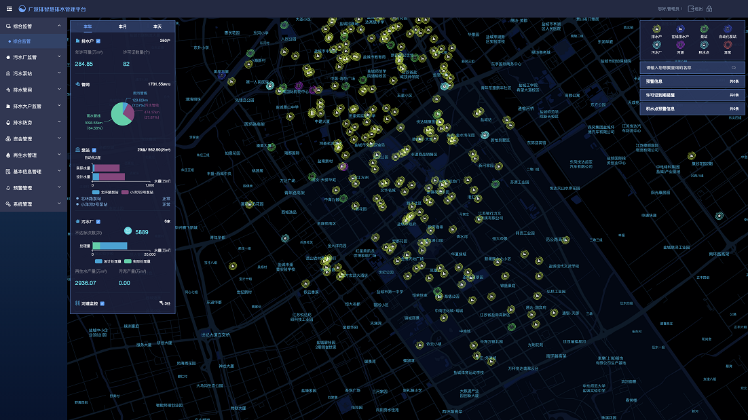
Task: Toggle the 排水户 checkbox
Action: tap(98, 41)
